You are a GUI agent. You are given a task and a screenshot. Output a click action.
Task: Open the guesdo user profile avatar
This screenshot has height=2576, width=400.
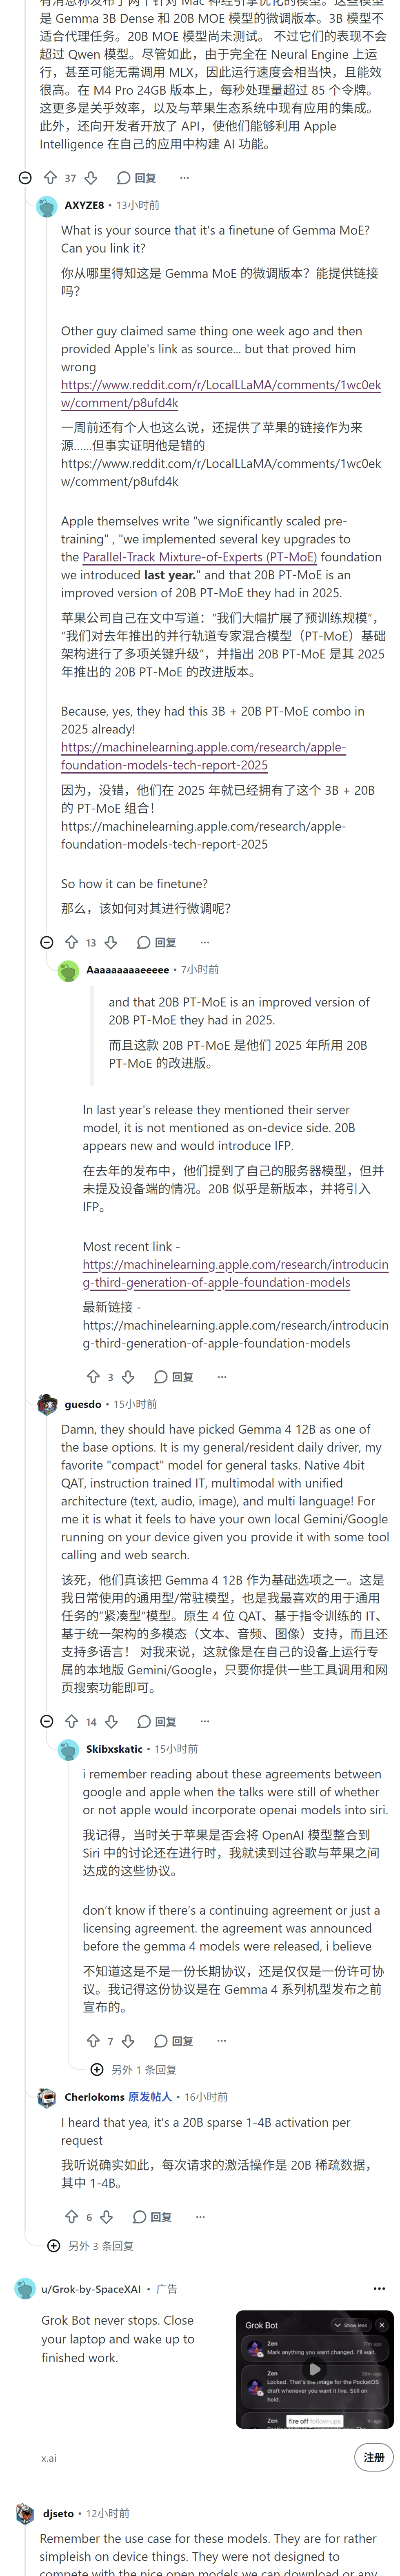[47, 1404]
